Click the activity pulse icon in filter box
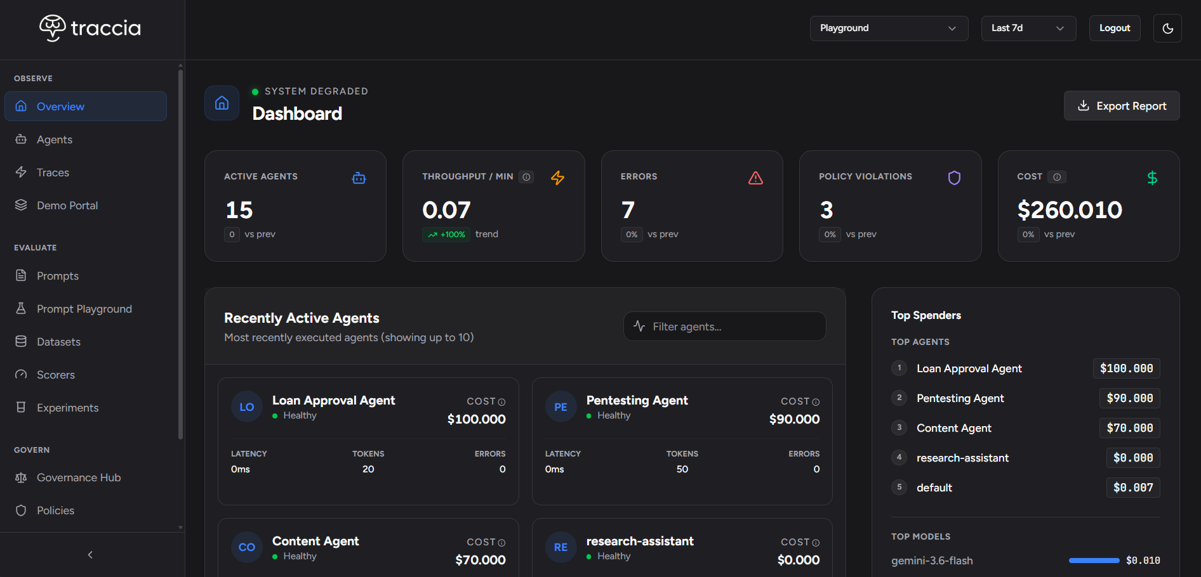The image size is (1201, 577). point(639,326)
